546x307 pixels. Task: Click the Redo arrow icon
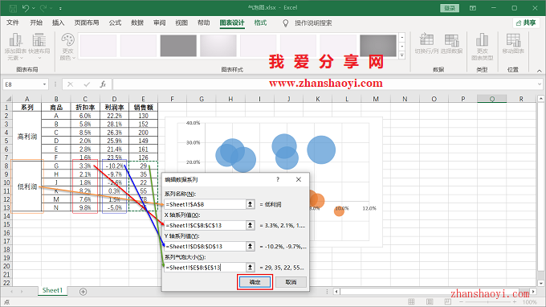tap(43, 8)
